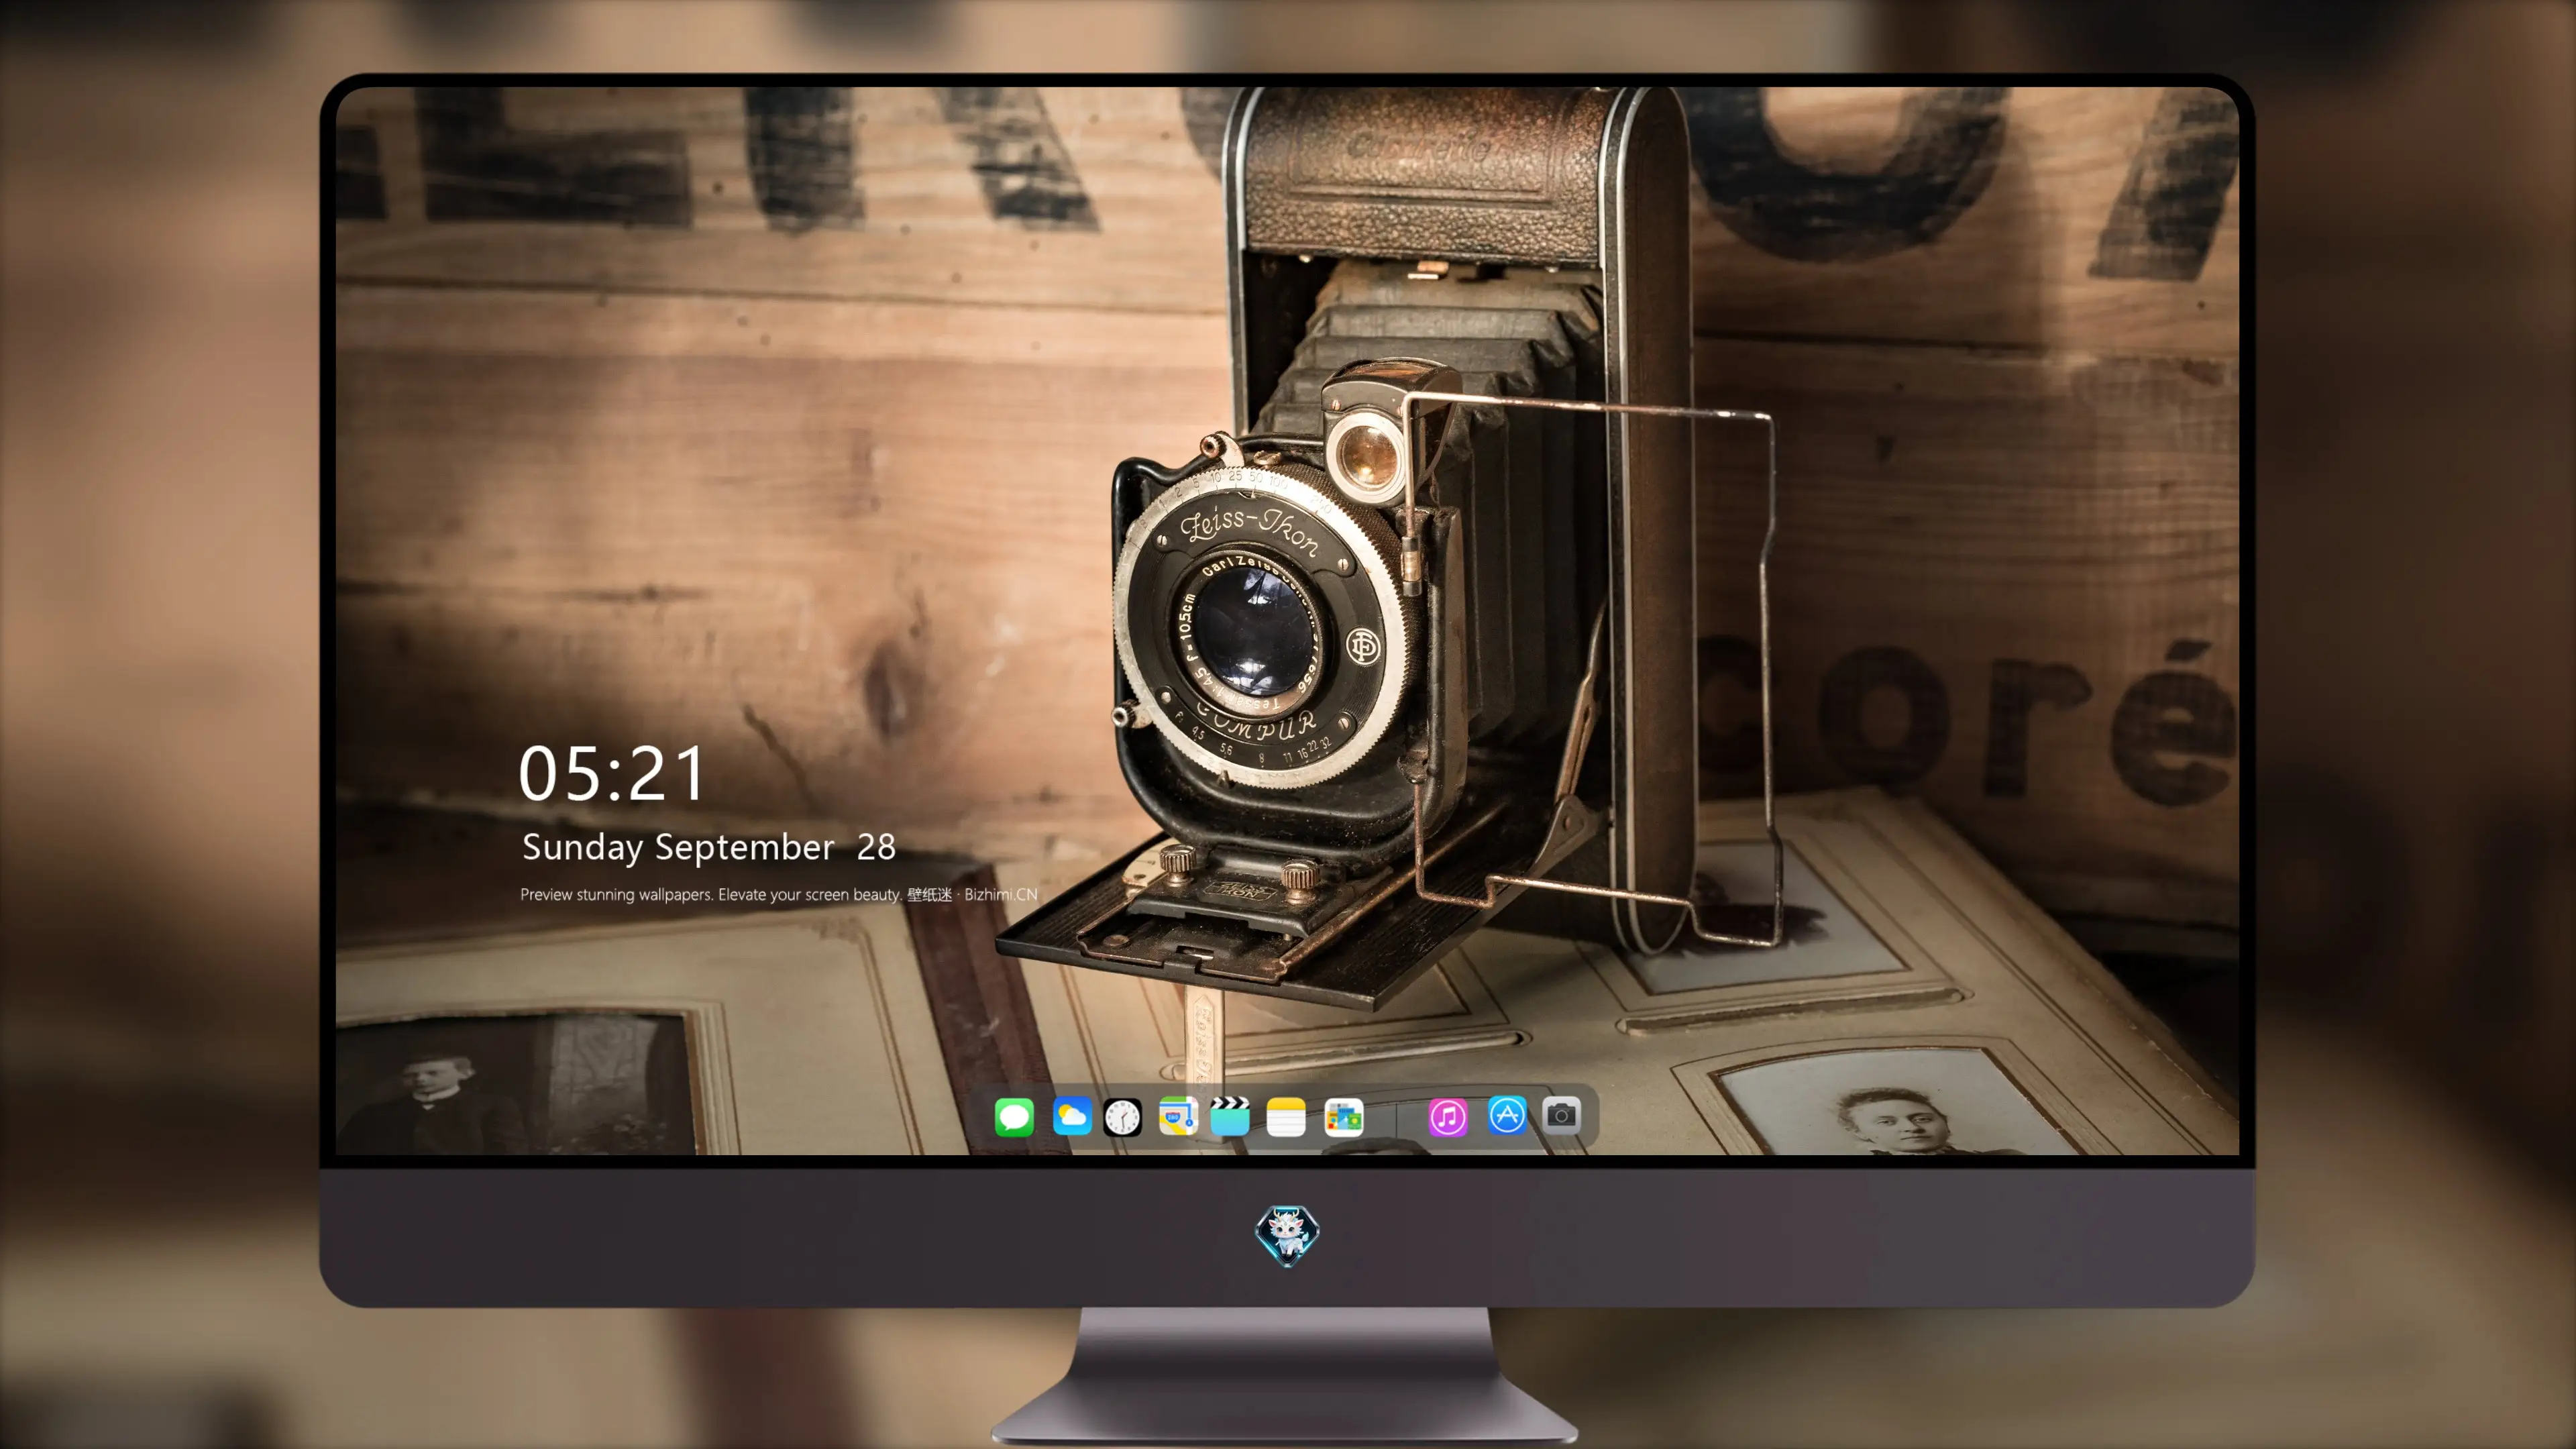2576x1449 pixels.
Task: Click the Sunday September 28 date text
Action: point(708,847)
